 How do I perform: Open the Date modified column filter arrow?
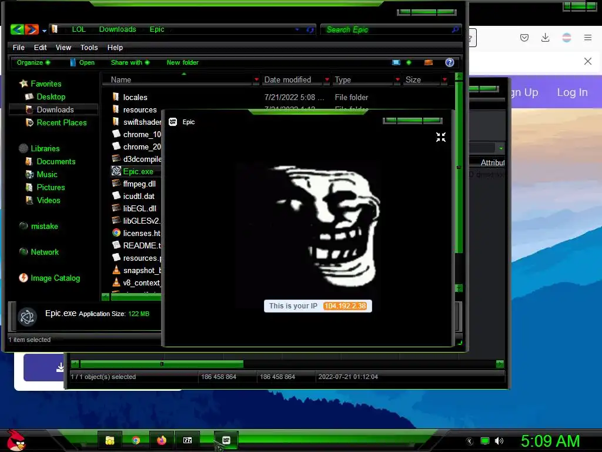coord(327,79)
